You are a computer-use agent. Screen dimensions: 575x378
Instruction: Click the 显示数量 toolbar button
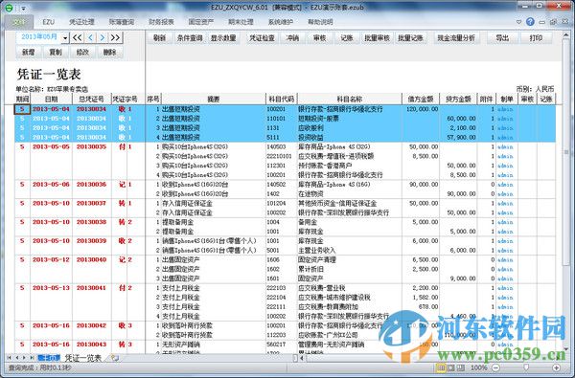223,37
